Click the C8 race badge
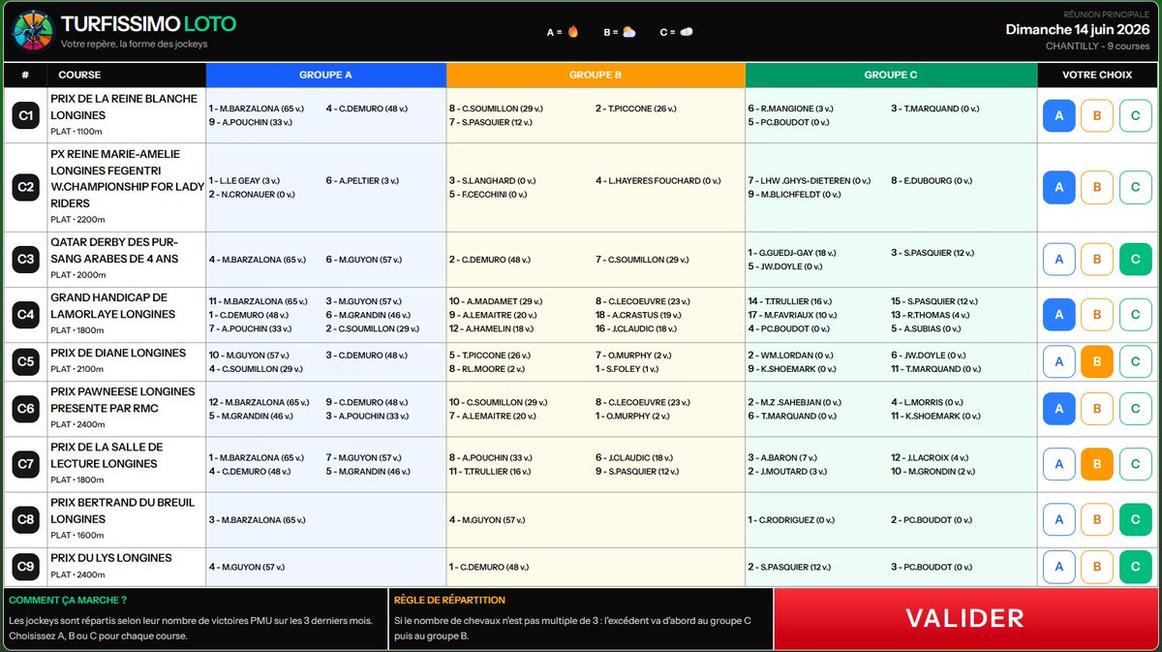 click(x=26, y=520)
